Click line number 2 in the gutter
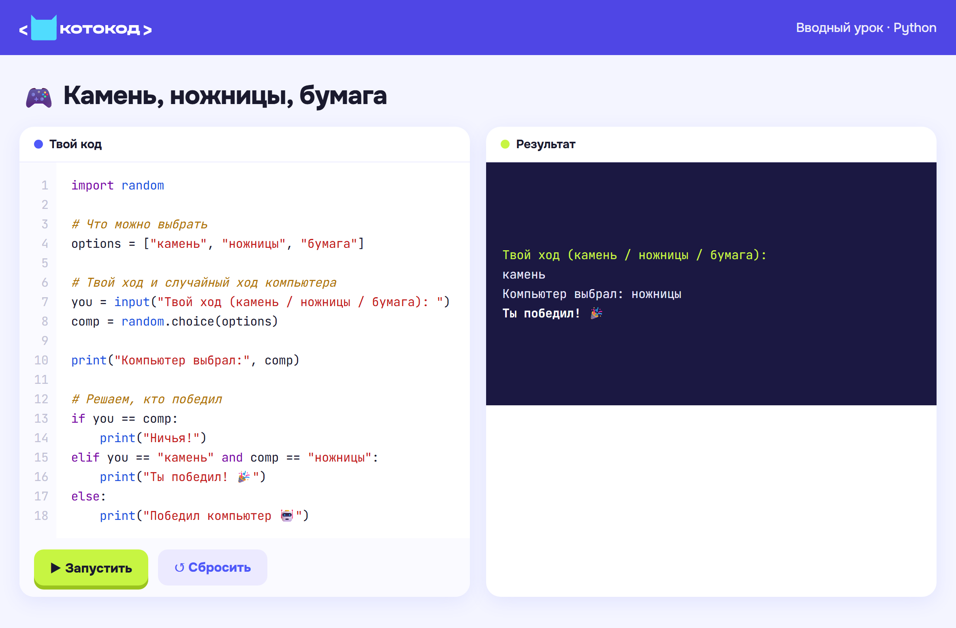The image size is (956, 628). [45, 204]
